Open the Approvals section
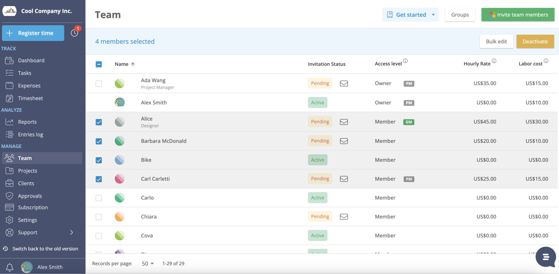This screenshot has width=559, height=274. (30, 196)
